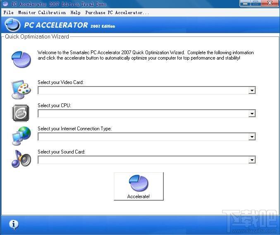Click the 'Select your Internet Connection Type:' label
This screenshot has height=235, width=280.
click(74, 129)
